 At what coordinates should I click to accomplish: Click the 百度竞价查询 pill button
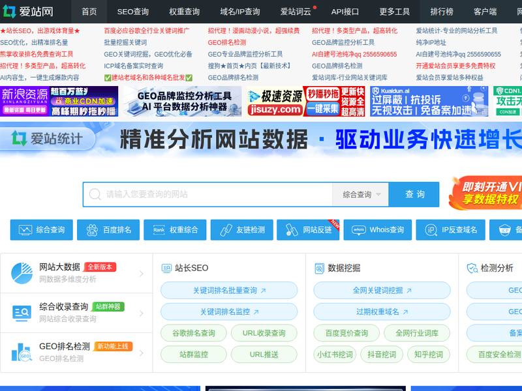pos(346,333)
